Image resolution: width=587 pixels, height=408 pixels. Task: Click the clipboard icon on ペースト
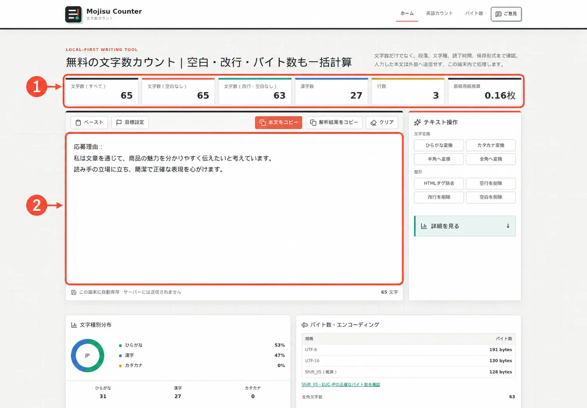[x=78, y=122]
